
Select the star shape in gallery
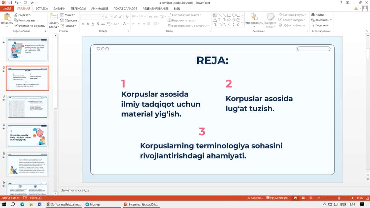click(x=238, y=24)
